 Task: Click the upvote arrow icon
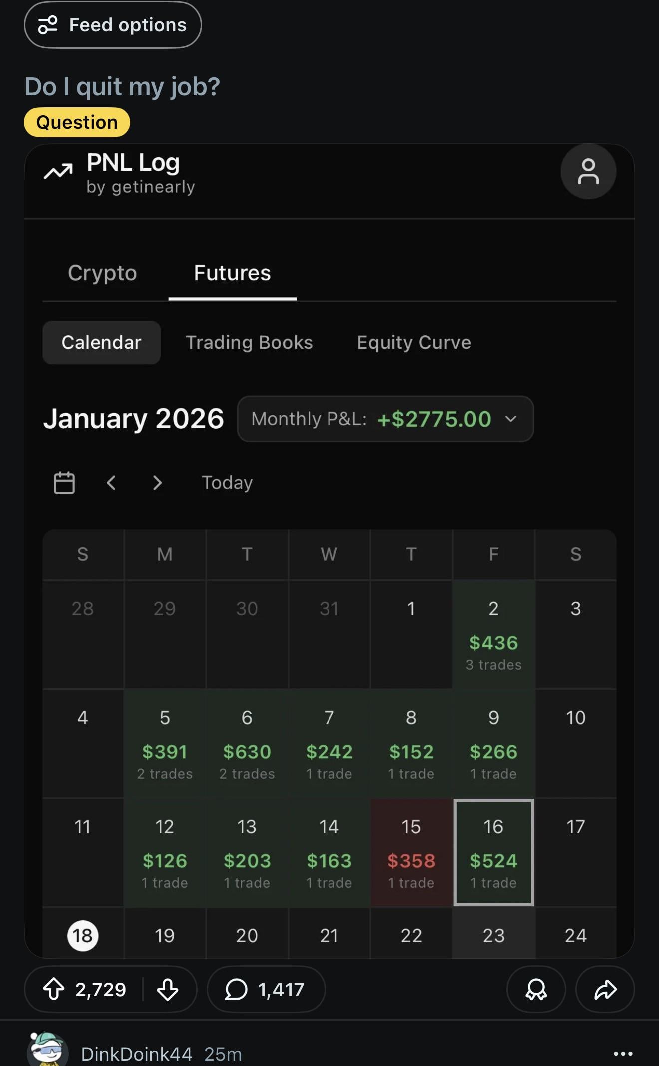pyautogui.click(x=54, y=989)
